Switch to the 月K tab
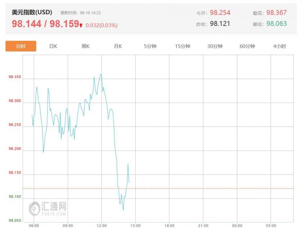Image resolution: width=303 pixels, height=235 pixels. point(118,46)
